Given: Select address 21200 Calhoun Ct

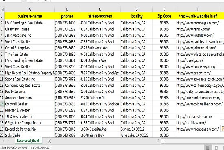Looking at the screenshot, I should click(x=100, y=98).
